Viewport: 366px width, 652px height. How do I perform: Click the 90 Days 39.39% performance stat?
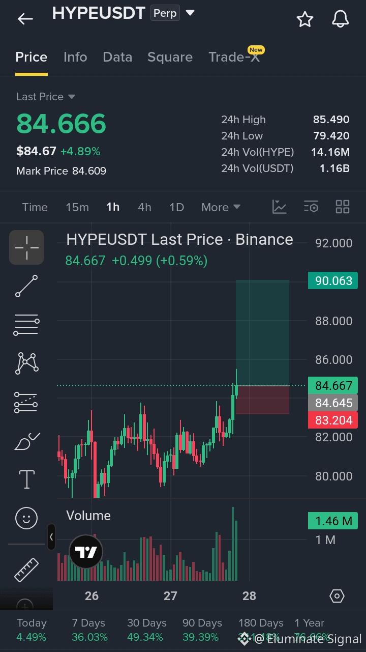pyautogui.click(x=202, y=630)
